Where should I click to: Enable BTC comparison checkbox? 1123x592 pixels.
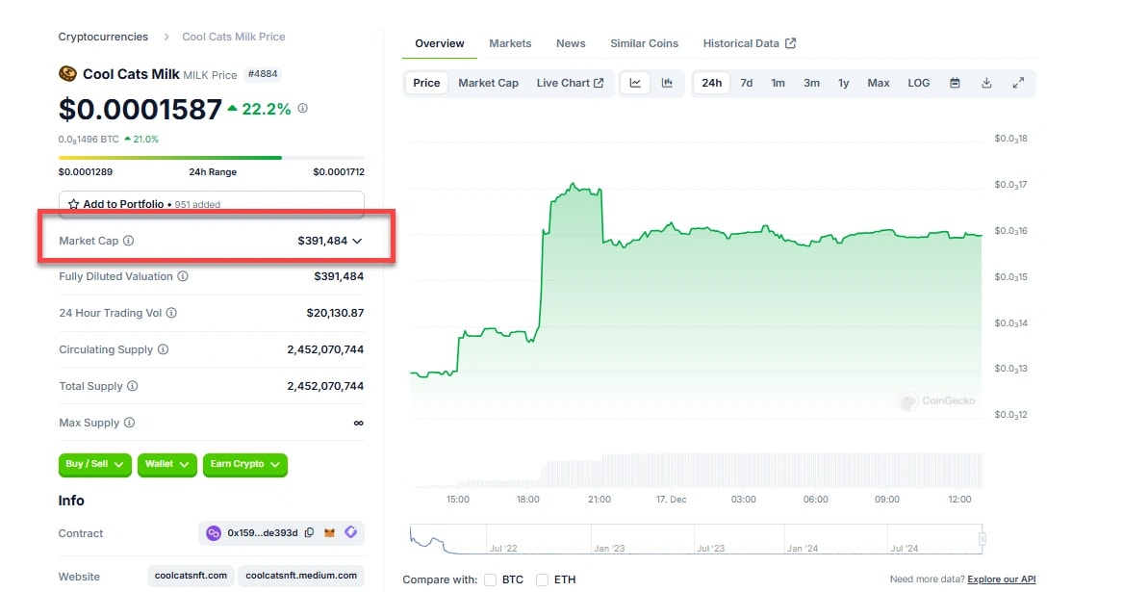pyautogui.click(x=491, y=579)
